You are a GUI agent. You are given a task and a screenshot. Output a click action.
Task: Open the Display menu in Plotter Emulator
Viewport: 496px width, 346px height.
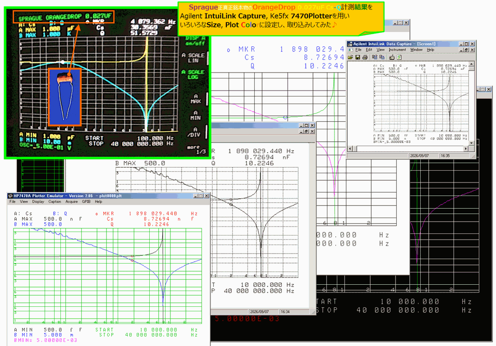tap(38, 201)
